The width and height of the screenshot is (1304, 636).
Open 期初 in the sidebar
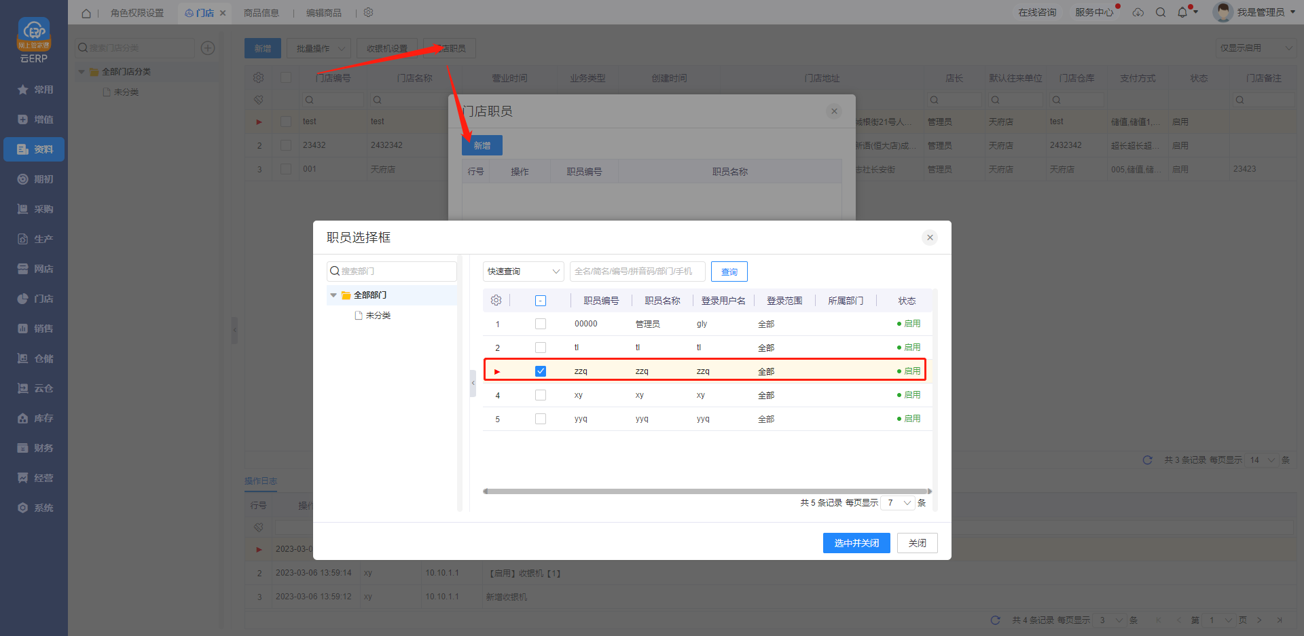[x=34, y=179]
